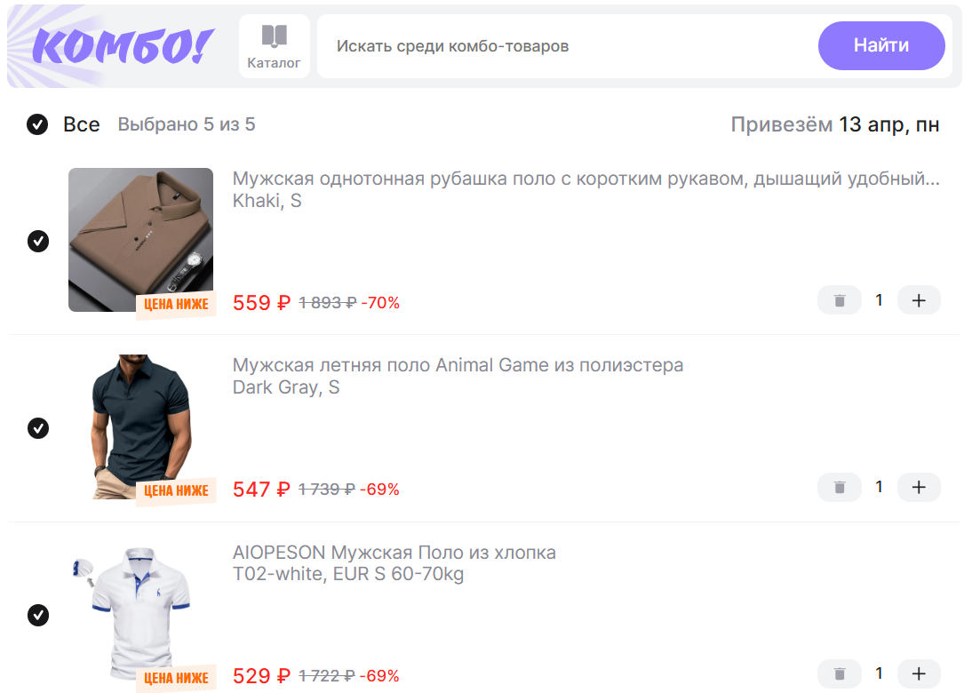
Task: Add one more Animal Game polo
Action: click(x=919, y=487)
